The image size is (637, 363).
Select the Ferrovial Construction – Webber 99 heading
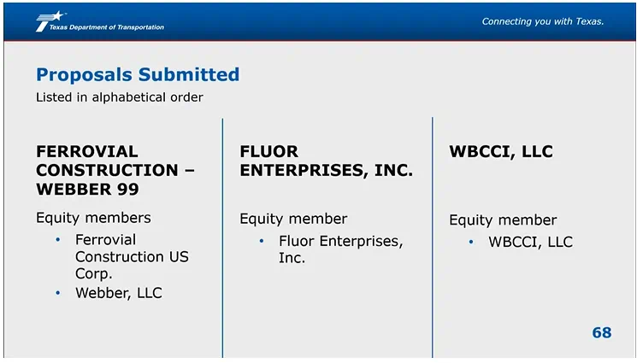click(115, 170)
